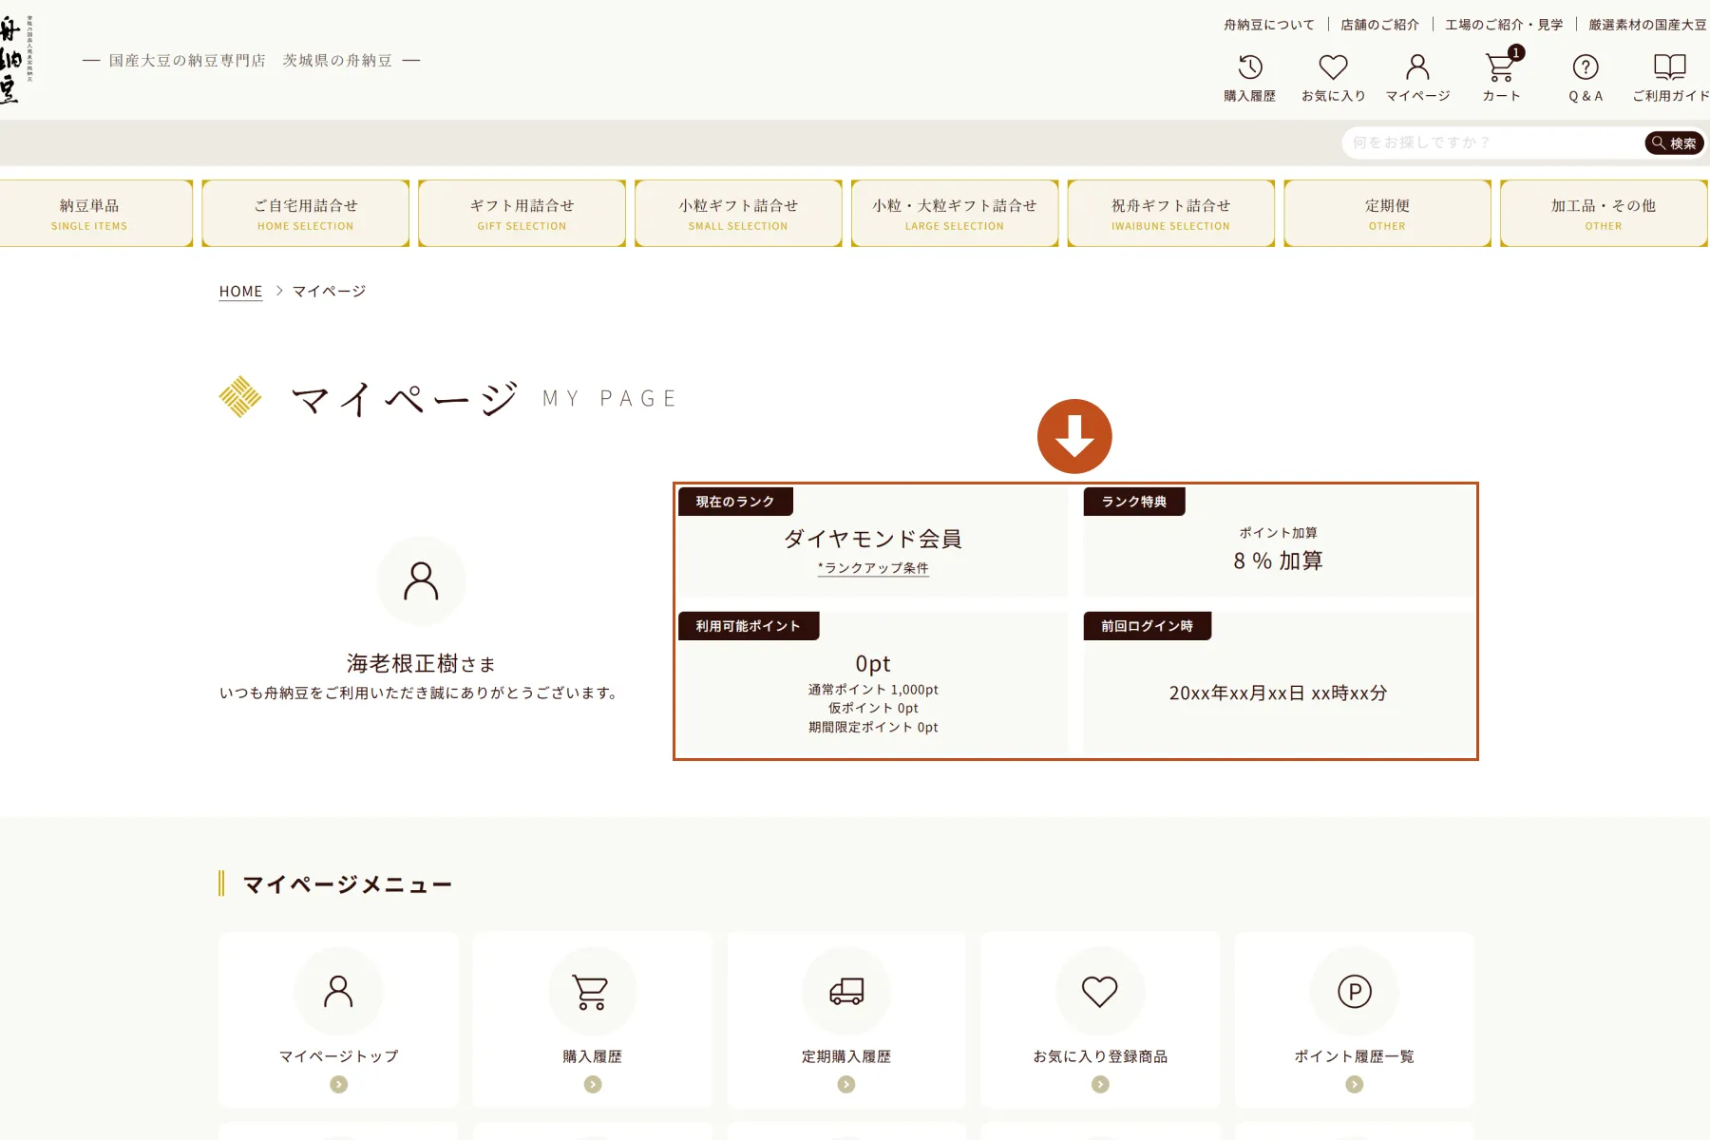
Task: Open the usage guide book icon
Action: coord(1669,66)
